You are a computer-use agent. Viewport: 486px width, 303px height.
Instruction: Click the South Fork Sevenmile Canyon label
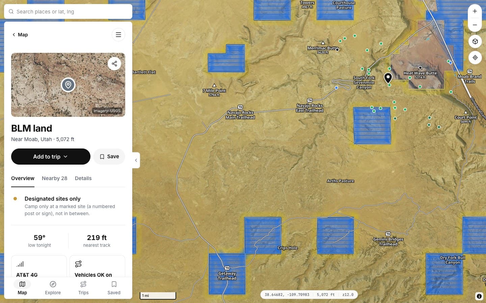coord(364,82)
